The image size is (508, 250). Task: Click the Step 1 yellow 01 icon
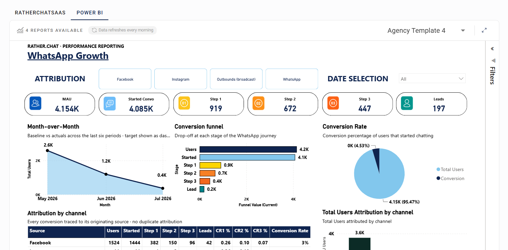point(184,103)
